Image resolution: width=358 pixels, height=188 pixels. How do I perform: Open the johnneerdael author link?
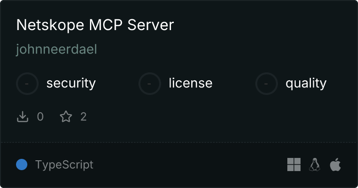57,49
